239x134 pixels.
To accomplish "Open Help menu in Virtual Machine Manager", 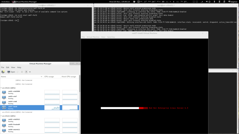I will click(19, 67).
